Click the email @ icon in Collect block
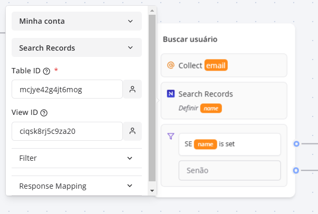 tap(170, 65)
